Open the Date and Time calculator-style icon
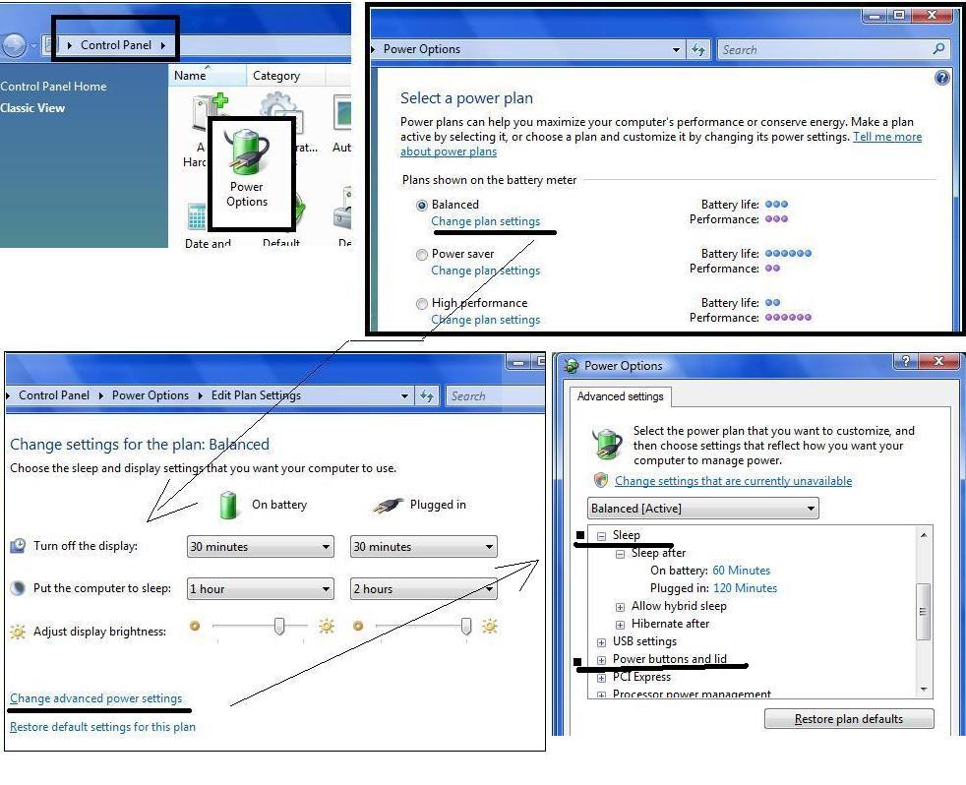Screen dimensions: 966x785 [197, 215]
